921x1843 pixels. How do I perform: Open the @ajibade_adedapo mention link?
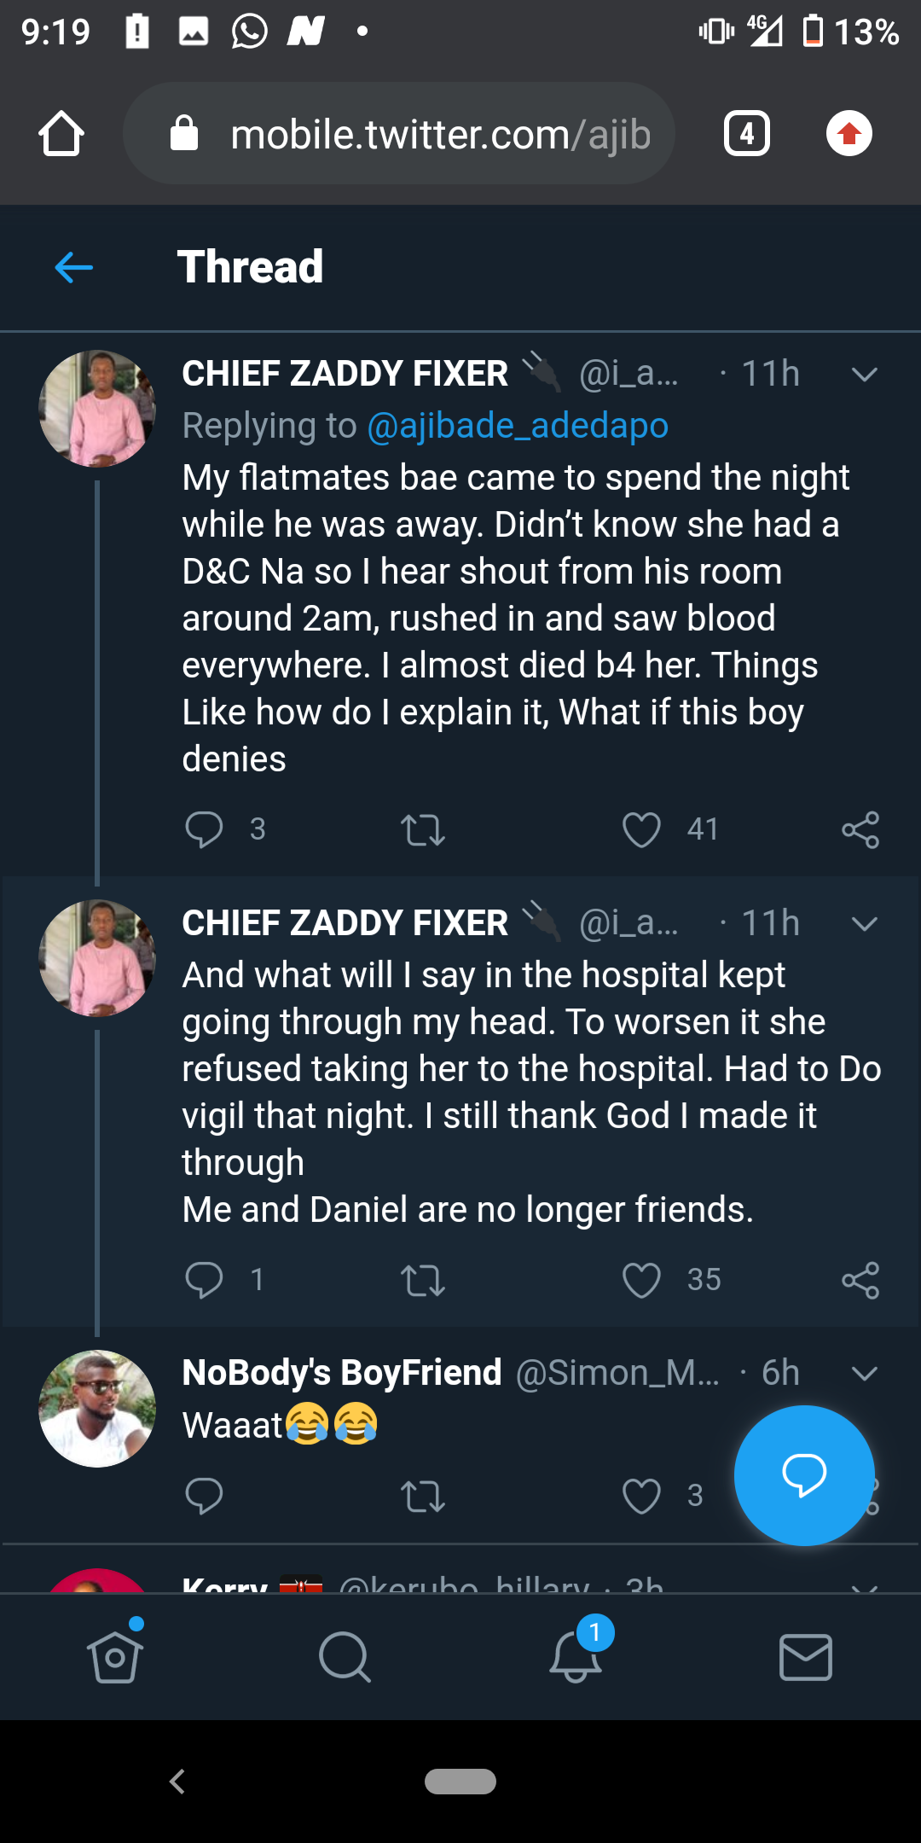(x=517, y=426)
